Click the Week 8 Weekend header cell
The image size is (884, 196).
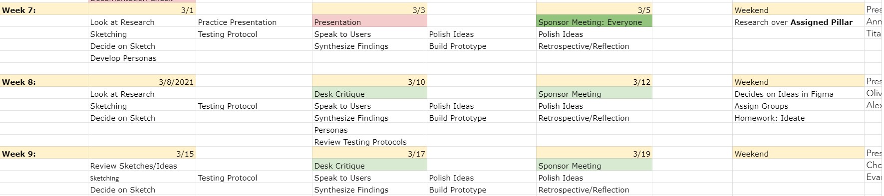point(798,82)
